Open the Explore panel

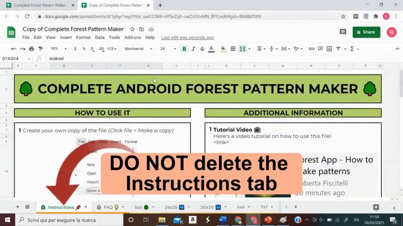pyautogui.click(x=376, y=207)
